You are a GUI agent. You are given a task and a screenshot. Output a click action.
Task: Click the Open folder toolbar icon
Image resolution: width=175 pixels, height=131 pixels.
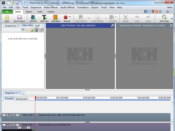[7, 18]
